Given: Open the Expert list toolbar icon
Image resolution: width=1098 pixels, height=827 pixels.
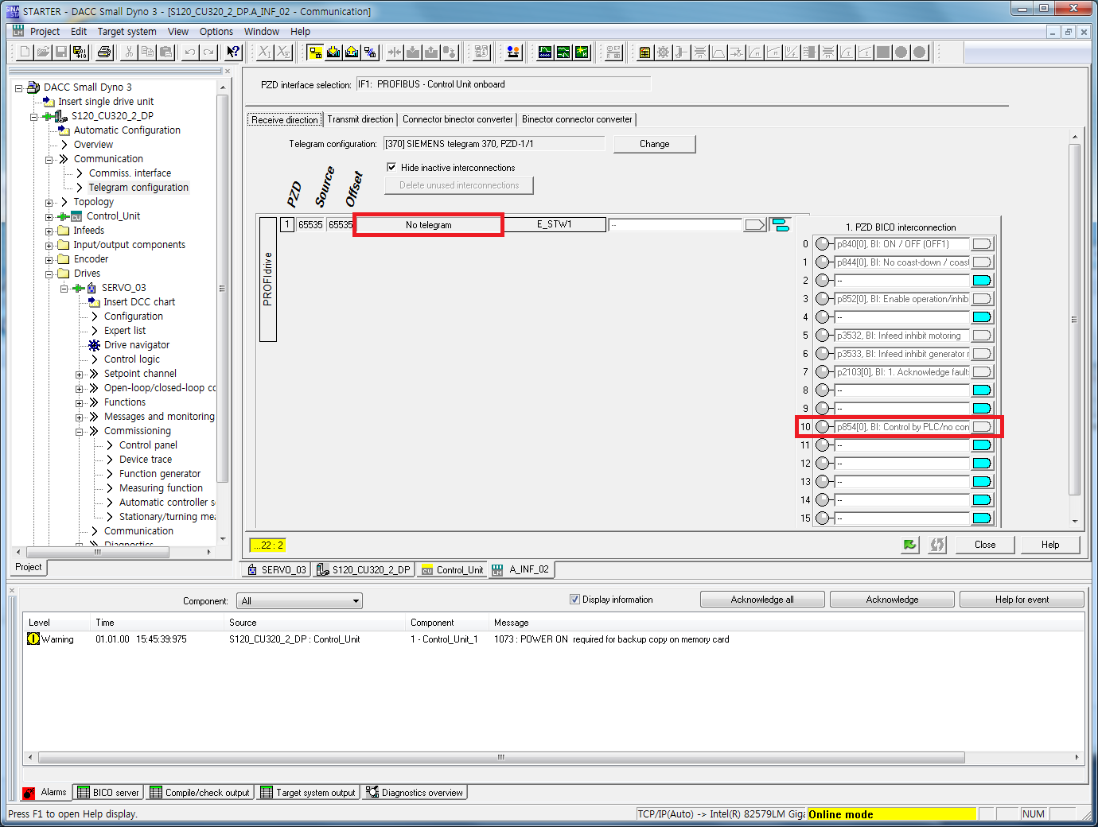Looking at the screenshot, I should [644, 52].
